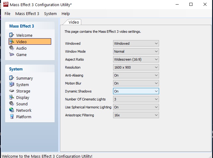Open the Display page
213x158 pixels.
point(23,97)
